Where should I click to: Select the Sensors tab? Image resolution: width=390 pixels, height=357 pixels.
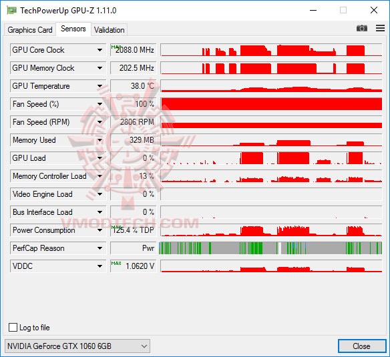tap(73, 29)
